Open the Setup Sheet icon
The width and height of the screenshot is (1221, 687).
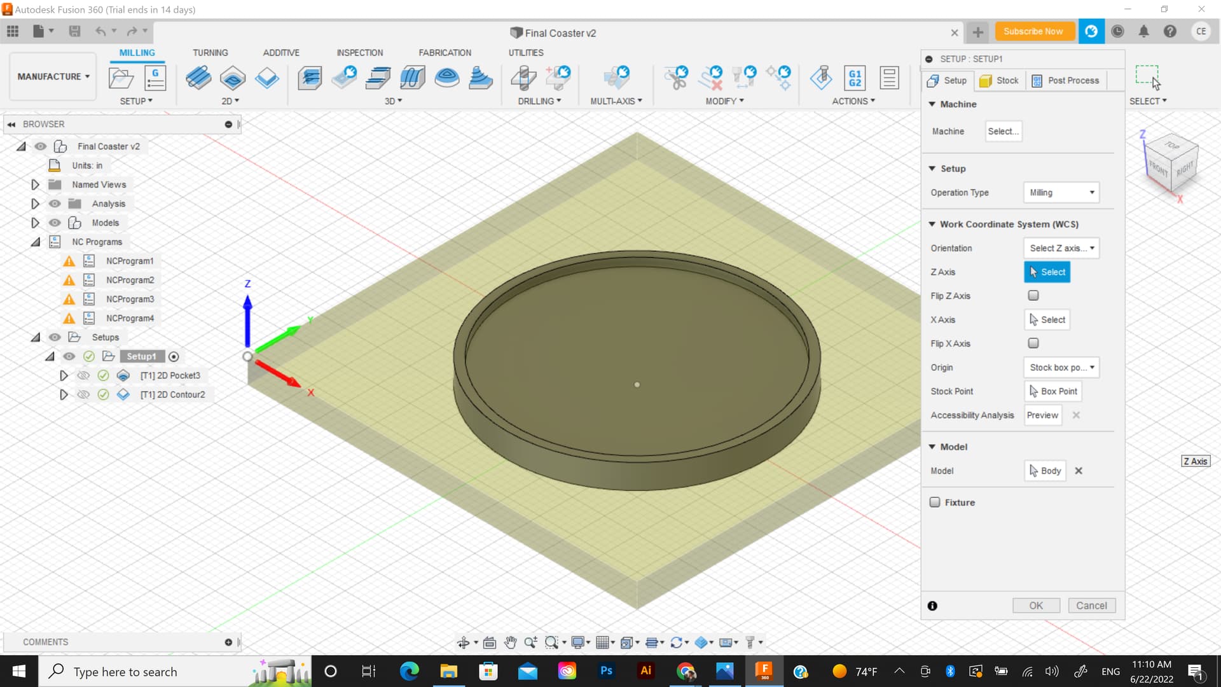coord(889,78)
